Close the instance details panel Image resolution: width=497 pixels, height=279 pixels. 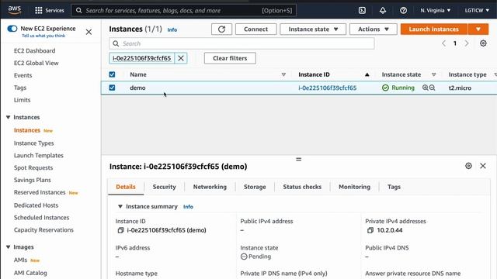(483, 166)
